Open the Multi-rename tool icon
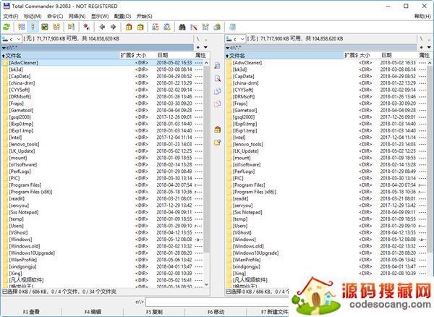This screenshot has height=317, width=434. click(x=194, y=27)
